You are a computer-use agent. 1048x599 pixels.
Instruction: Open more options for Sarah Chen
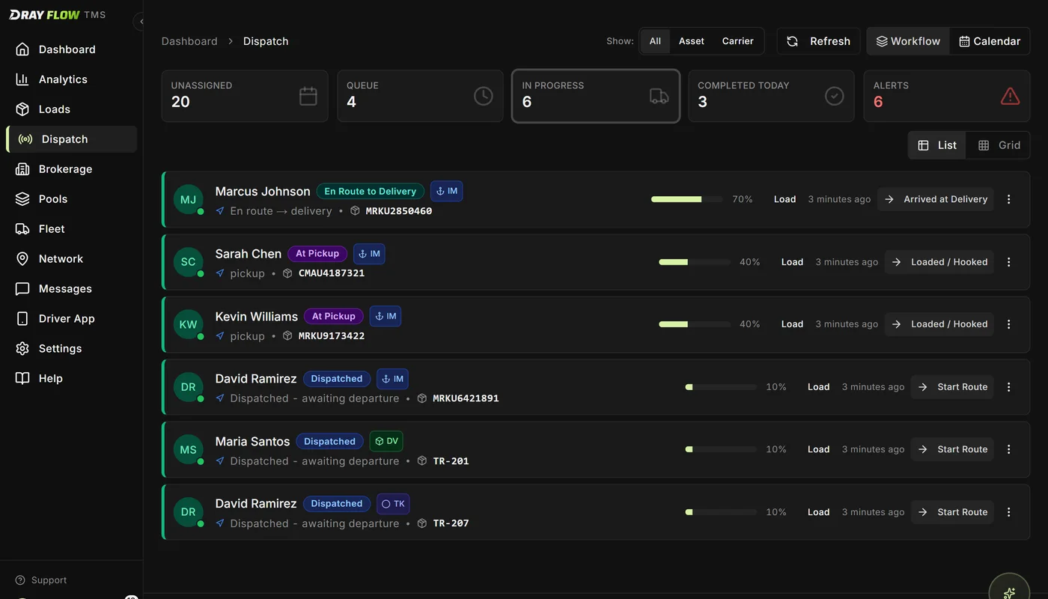click(x=1009, y=262)
